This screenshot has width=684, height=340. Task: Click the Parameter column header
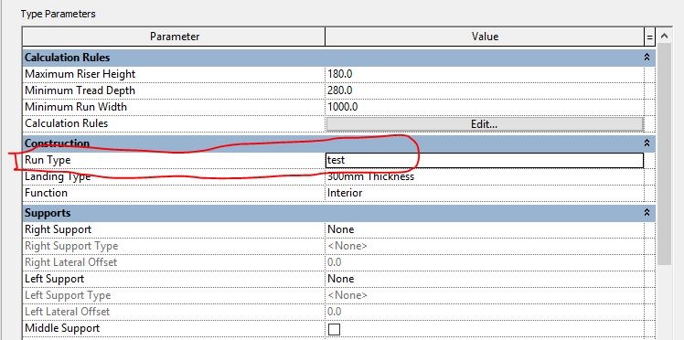click(174, 37)
